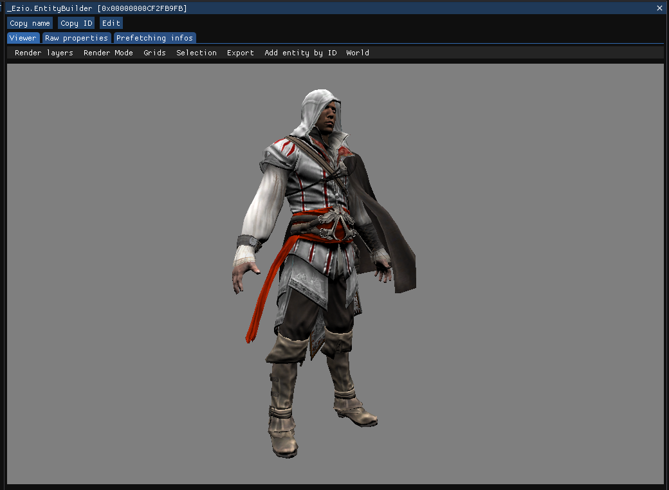Click the Copy name button

point(30,23)
